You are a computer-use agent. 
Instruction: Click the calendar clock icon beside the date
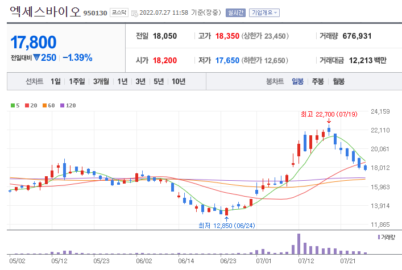134,13
